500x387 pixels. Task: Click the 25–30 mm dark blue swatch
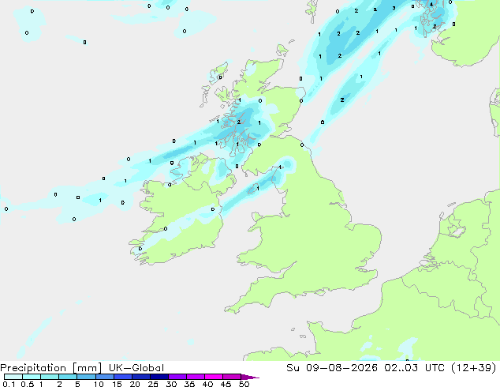159,377
